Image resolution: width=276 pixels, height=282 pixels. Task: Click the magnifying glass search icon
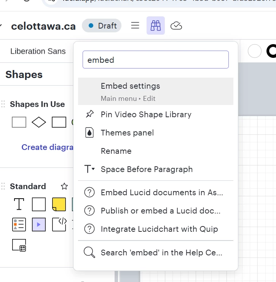89,252
